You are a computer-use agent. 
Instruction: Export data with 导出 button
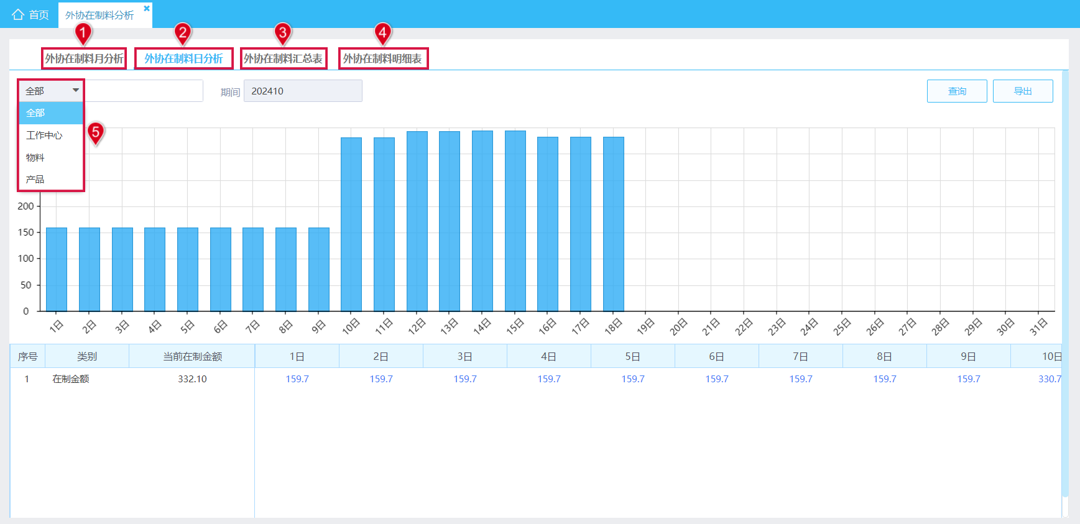(1023, 91)
